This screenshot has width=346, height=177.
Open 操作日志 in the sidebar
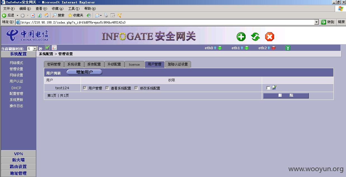tap(17, 106)
